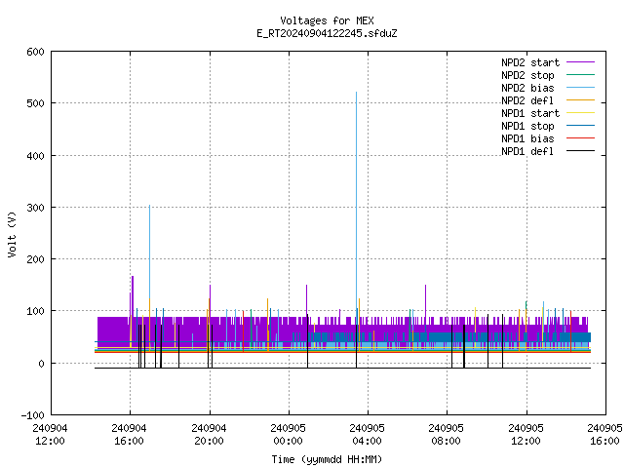The width and height of the screenshot is (624, 468).
Task: Click the 600 y-axis tick label
Action: pos(36,52)
